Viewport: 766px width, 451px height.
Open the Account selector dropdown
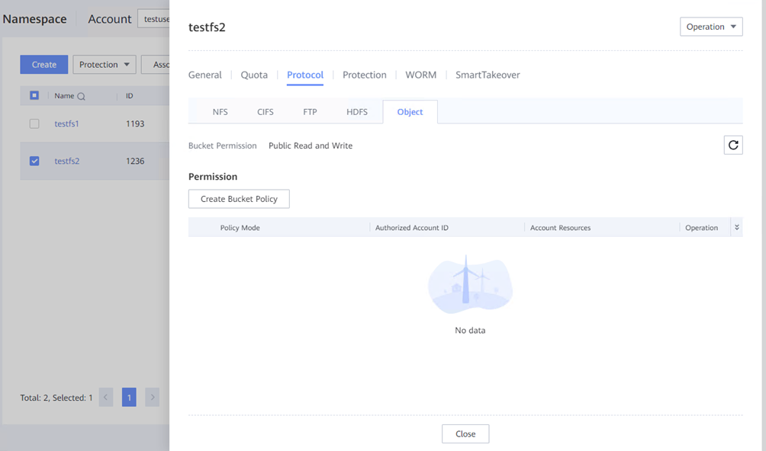coord(154,19)
